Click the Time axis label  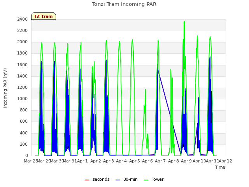220,167
